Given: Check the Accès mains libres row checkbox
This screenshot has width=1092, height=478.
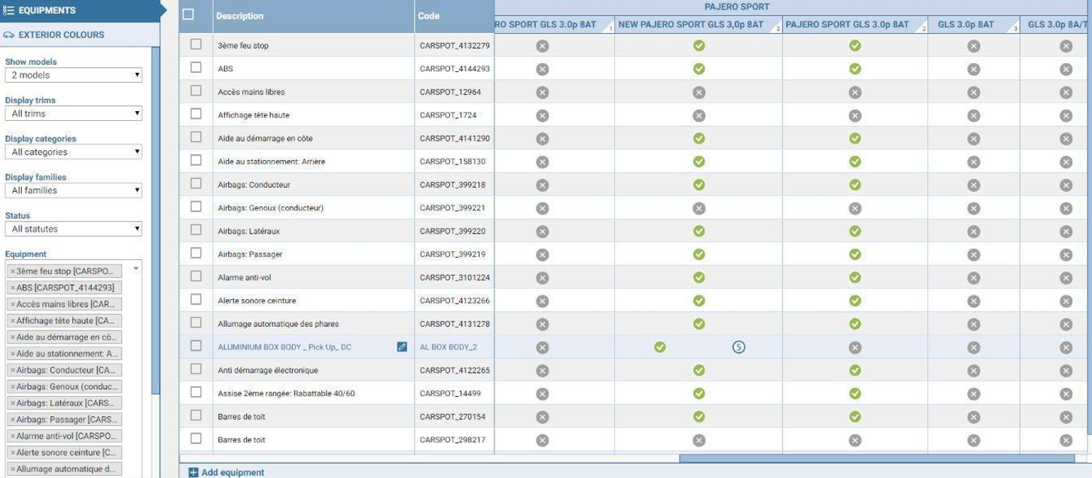Looking at the screenshot, I should 196,91.
